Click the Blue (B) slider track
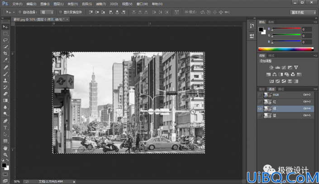Screen dimensions: 319x184 pyautogui.click(x=286, y=41)
